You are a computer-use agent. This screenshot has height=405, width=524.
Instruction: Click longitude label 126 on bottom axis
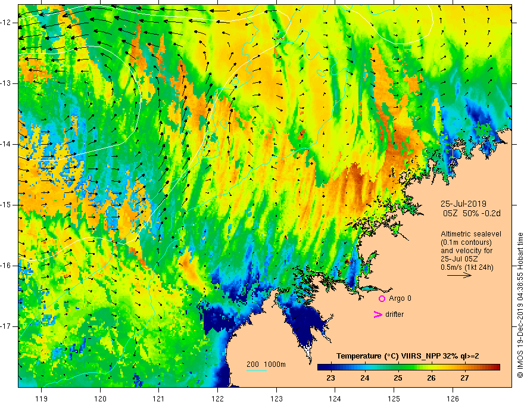coord(453,398)
